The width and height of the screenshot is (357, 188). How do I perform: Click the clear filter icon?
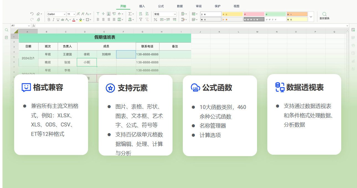point(147,19)
